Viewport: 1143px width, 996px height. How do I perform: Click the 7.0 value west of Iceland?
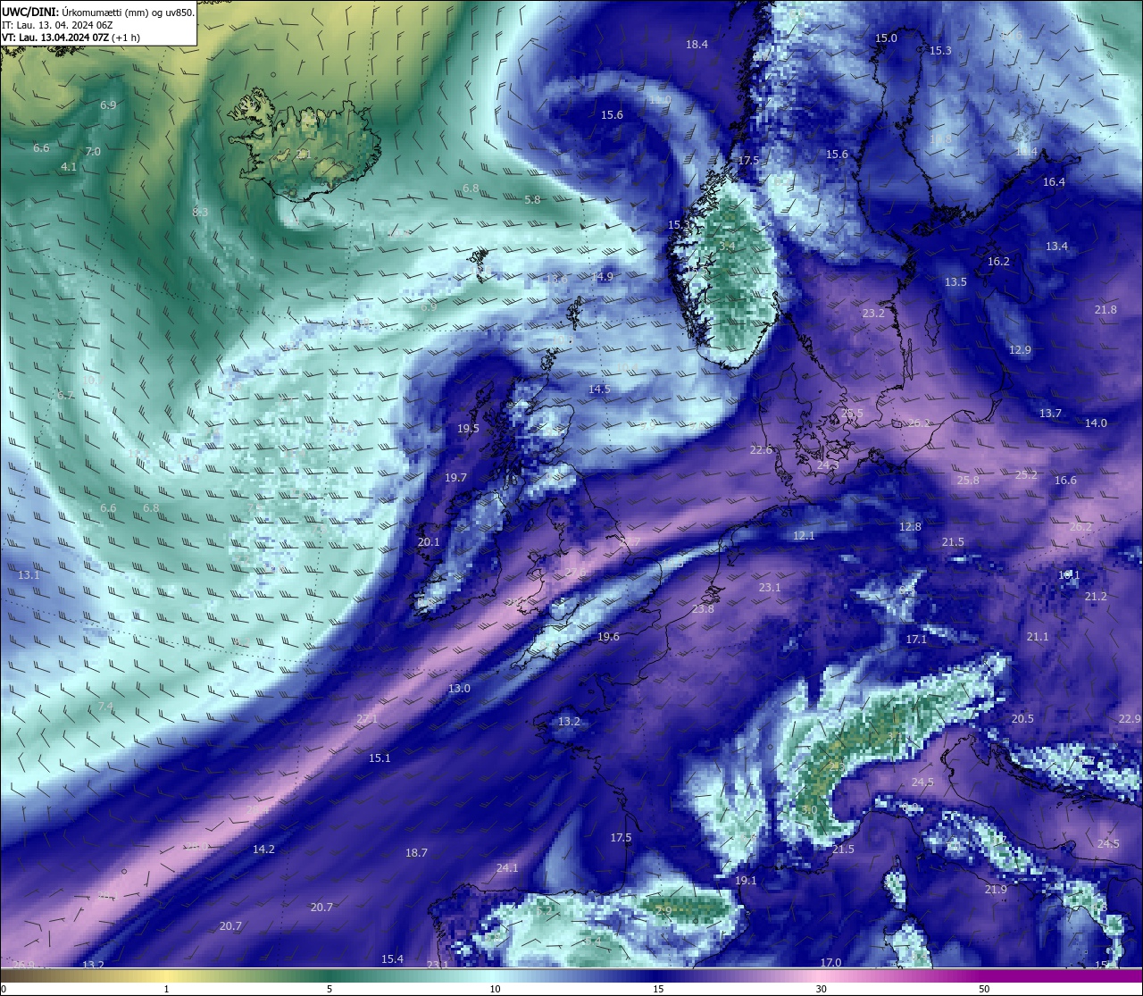click(x=93, y=152)
